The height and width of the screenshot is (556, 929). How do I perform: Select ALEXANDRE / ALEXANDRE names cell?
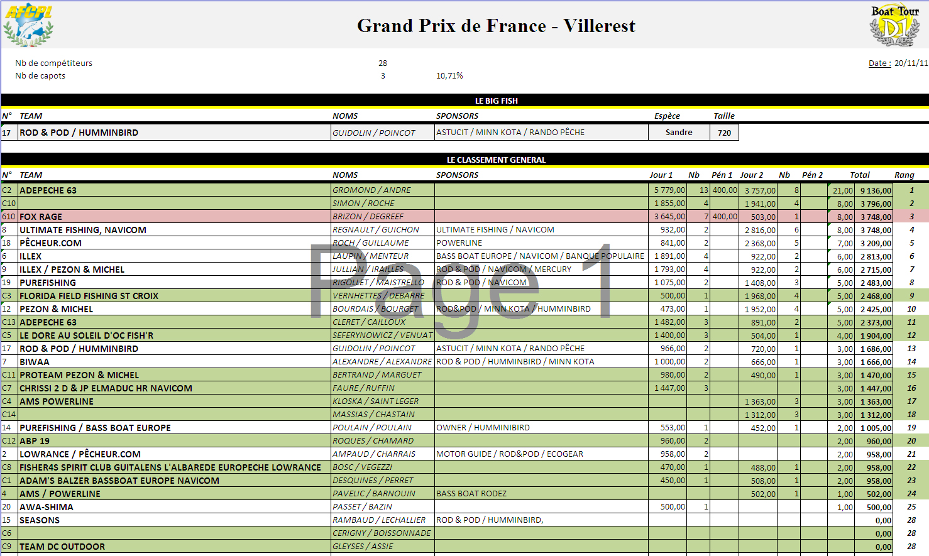(383, 361)
